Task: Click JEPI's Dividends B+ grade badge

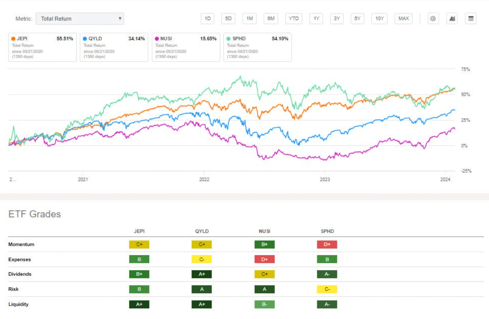Action: [139, 274]
